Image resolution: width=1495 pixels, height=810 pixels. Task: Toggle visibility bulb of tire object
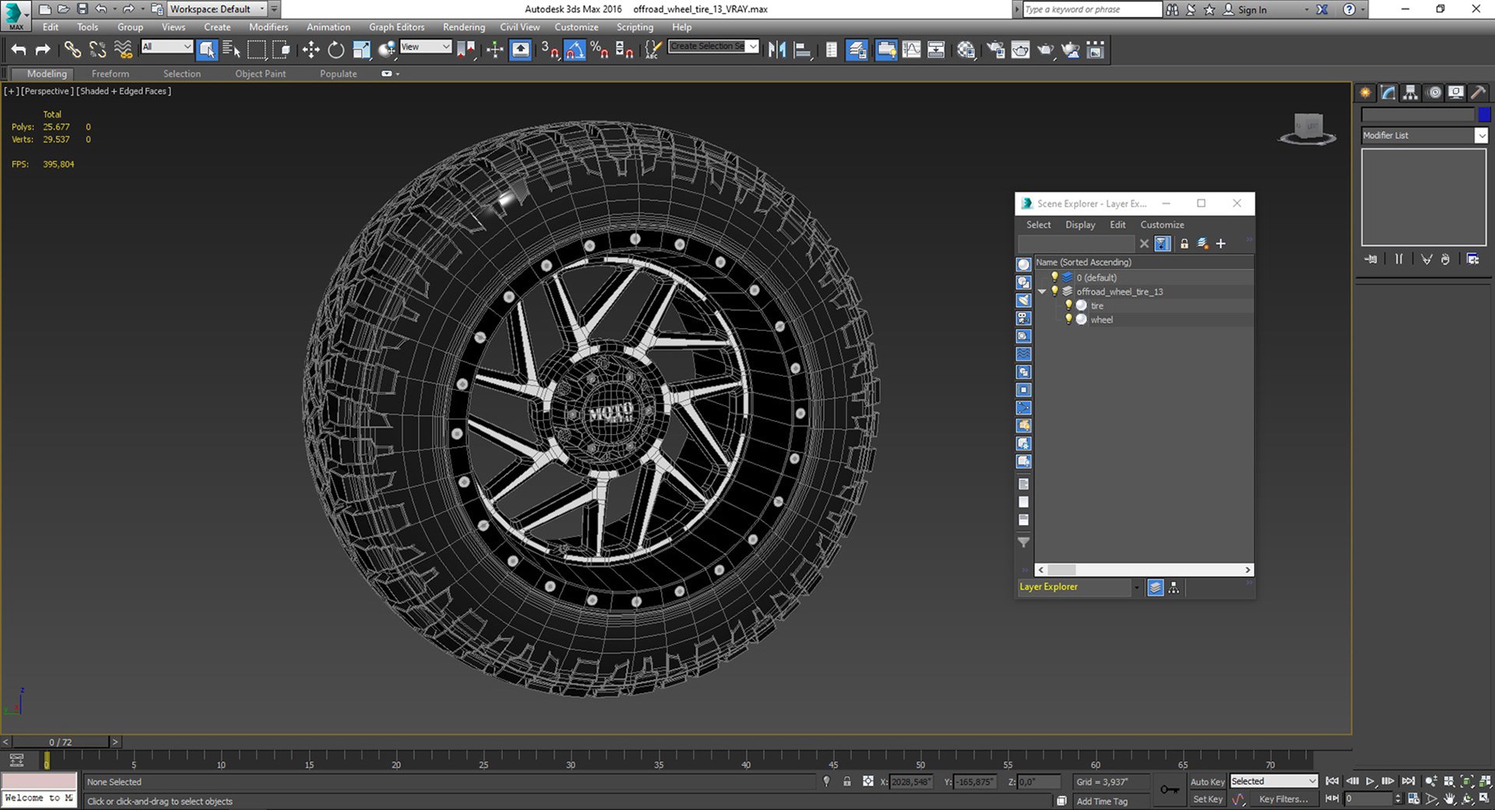pyautogui.click(x=1068, y=305)
